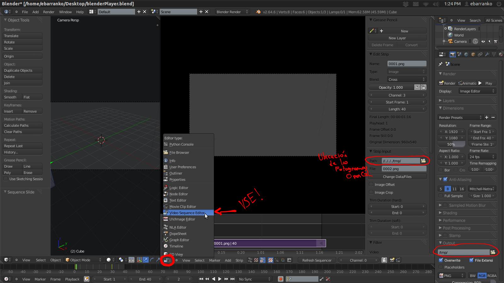This screenshot has height=283, width=504.
Task: Click the folder icon beside Output path
Action: pos(493,252)
